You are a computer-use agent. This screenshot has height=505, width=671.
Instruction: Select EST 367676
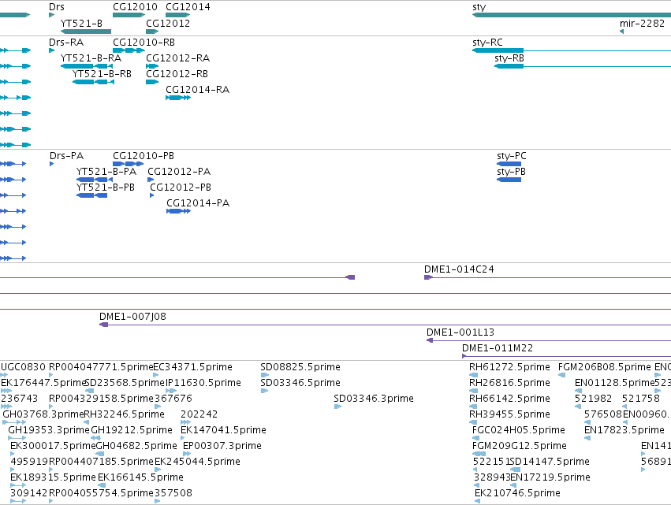click(173, 399)
